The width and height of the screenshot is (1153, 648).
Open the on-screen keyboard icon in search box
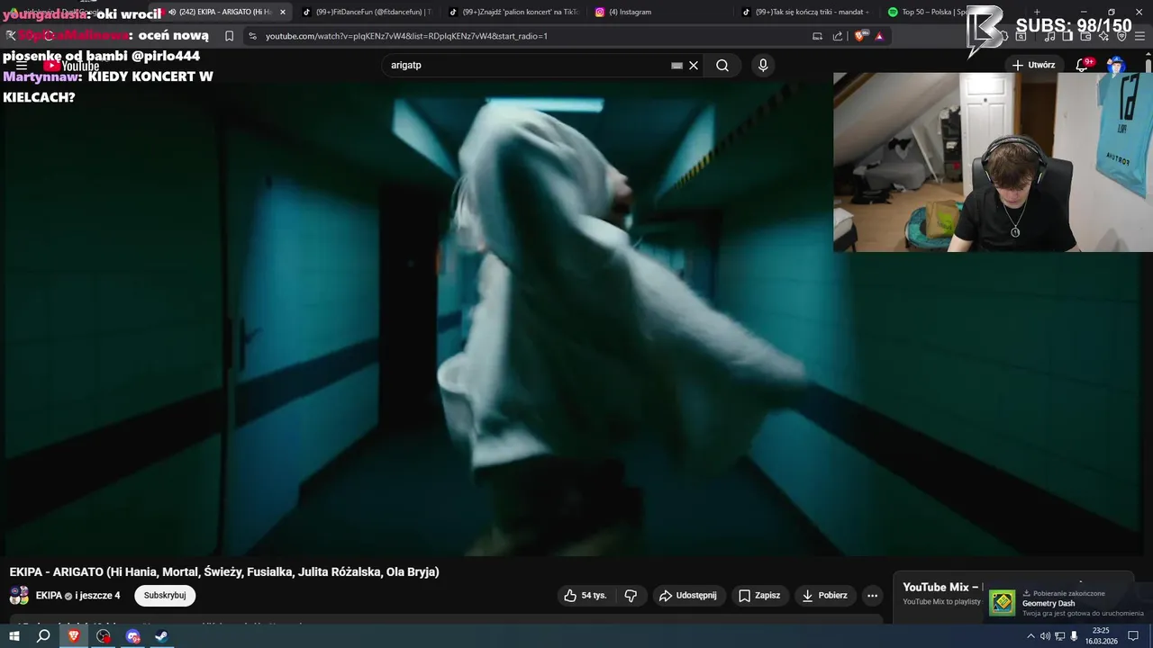tap(676, 66)
